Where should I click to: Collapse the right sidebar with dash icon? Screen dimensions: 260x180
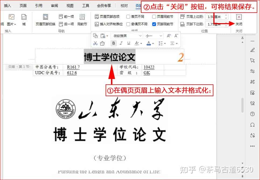(252, 41)
